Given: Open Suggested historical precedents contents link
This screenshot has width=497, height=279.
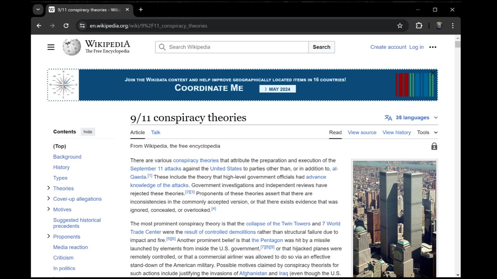Looking at the screenshot, I should 77,223.
